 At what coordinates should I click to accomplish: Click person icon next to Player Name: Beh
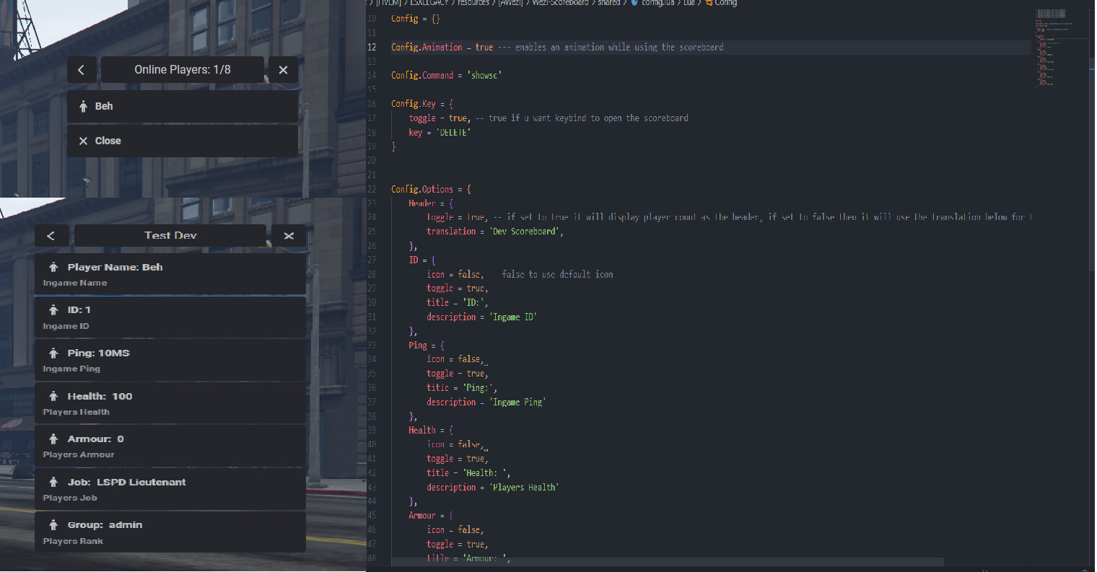[x=53, y=268]
